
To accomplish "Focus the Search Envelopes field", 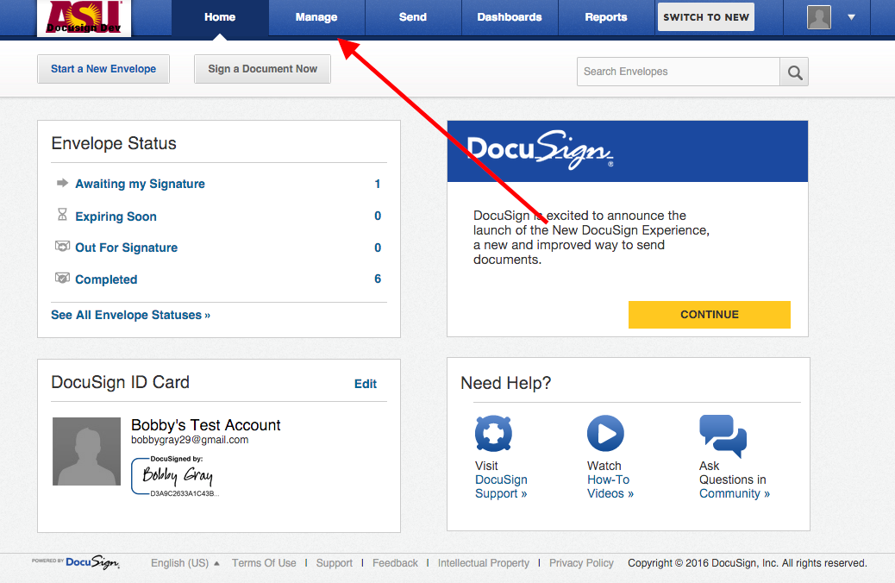I will coord(679,72).
